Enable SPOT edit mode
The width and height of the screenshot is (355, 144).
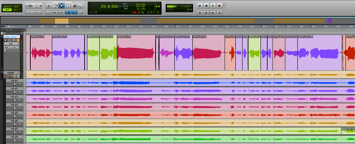(x=16, y=7)
